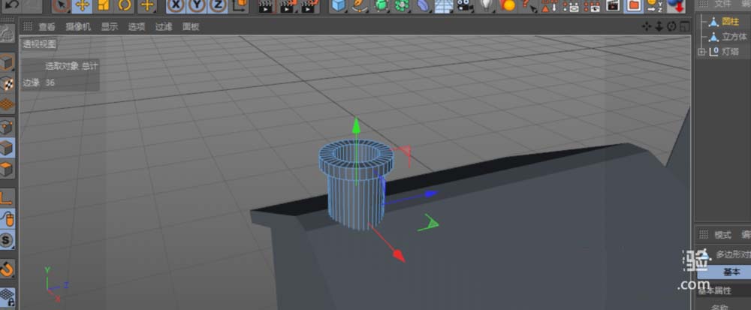Toggle the X axis lock
This screenshot has width=751, height=310.
pos(176,5)
